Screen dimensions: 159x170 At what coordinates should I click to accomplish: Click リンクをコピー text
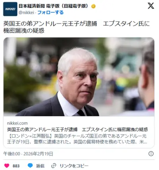click(74, 166)
